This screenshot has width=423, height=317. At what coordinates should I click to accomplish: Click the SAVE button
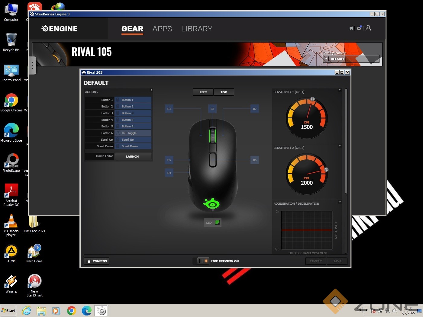click(337, 261)
